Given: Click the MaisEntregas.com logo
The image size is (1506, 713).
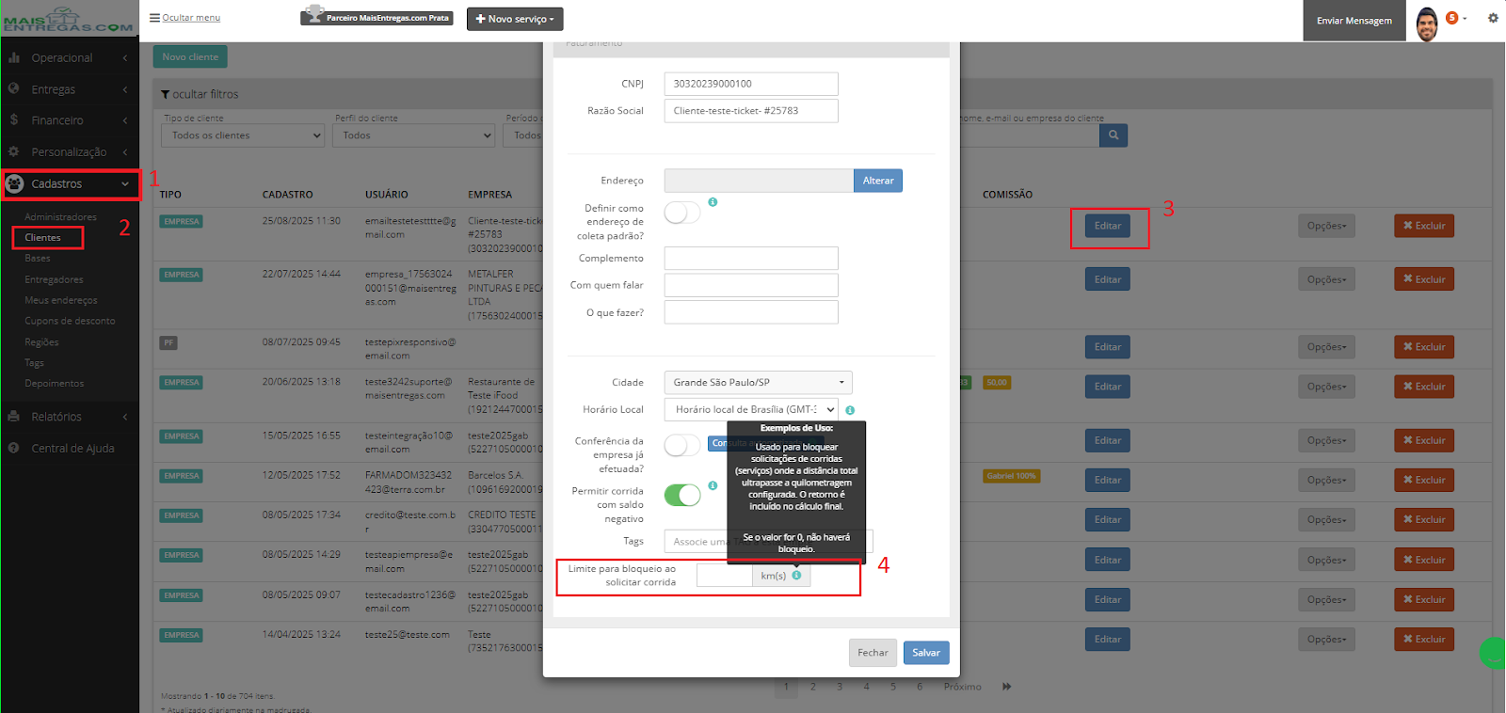Looking at the screenshot, I should click(68, 20).
